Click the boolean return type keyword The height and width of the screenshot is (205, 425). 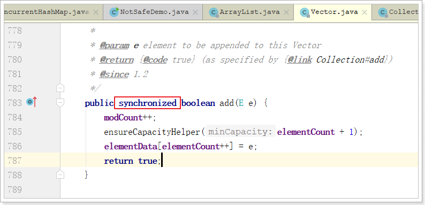pos(198,103)
